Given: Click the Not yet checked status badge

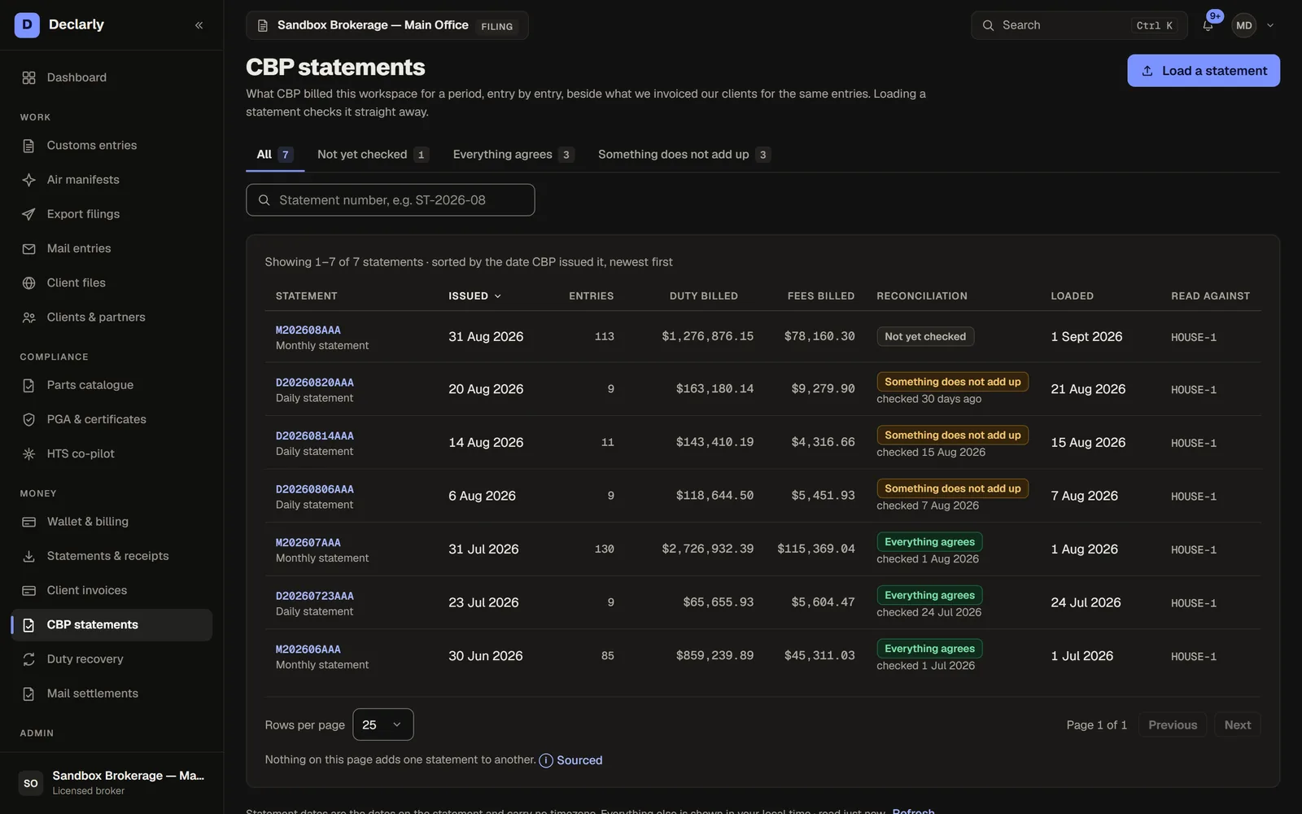Looking at the screenshot, I should 925,337.
